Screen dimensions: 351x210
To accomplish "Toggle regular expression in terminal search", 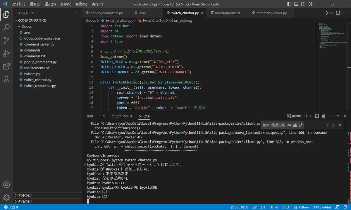I will (x=301, y=125).
